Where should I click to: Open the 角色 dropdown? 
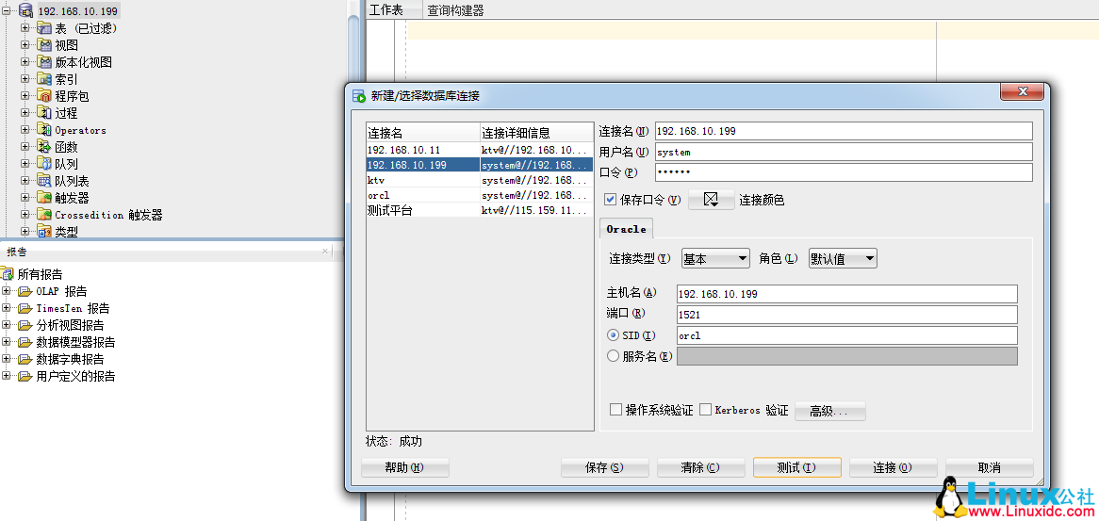coord(844,259)
